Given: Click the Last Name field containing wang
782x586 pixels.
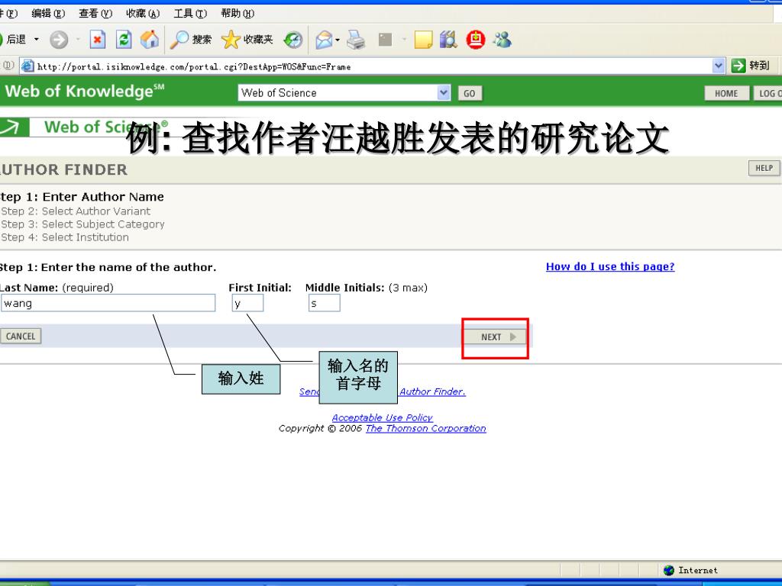Looking at the screenshot, I should point(108,303).
